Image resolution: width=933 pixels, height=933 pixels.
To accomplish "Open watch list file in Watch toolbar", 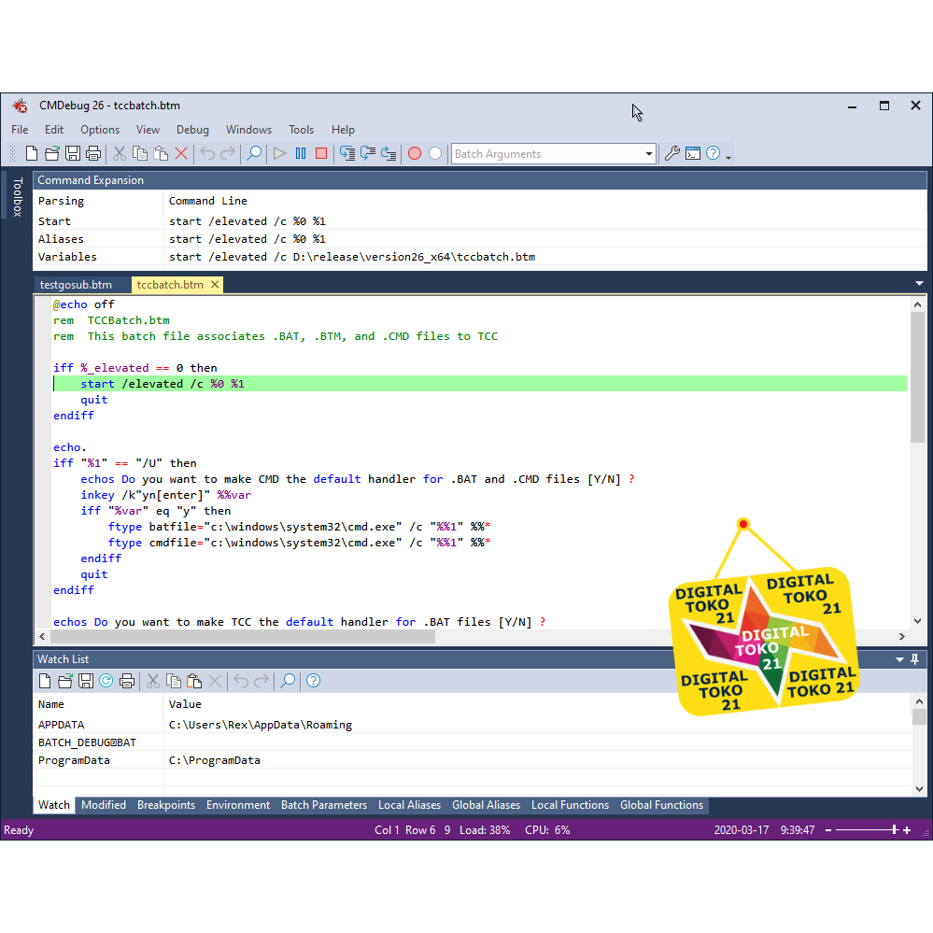I will click(x=65, y=681).
